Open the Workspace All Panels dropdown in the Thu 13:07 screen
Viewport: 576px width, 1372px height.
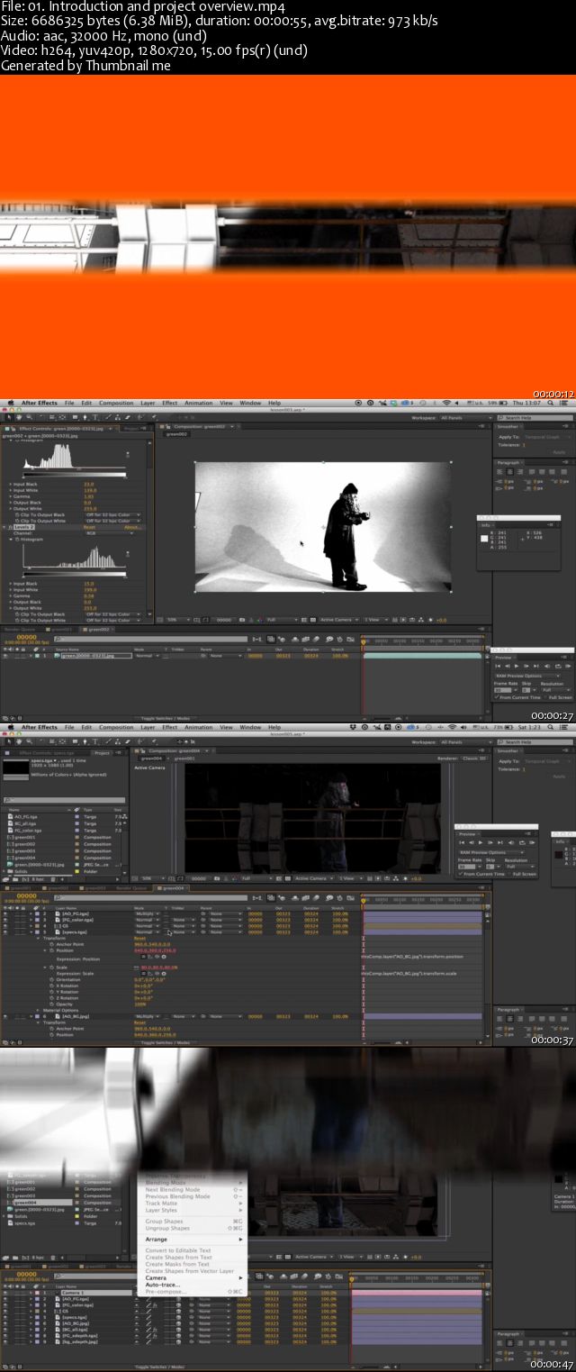point(465,418)
